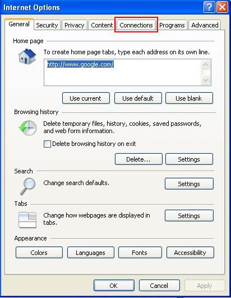Click the Tabs section window icon
231x298 pixels.
coord(27,220)
